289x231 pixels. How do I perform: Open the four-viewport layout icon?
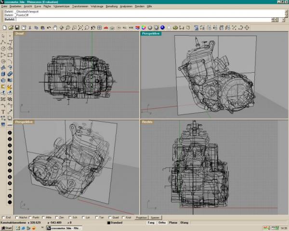pyautogui.click(x=99, y=28)
